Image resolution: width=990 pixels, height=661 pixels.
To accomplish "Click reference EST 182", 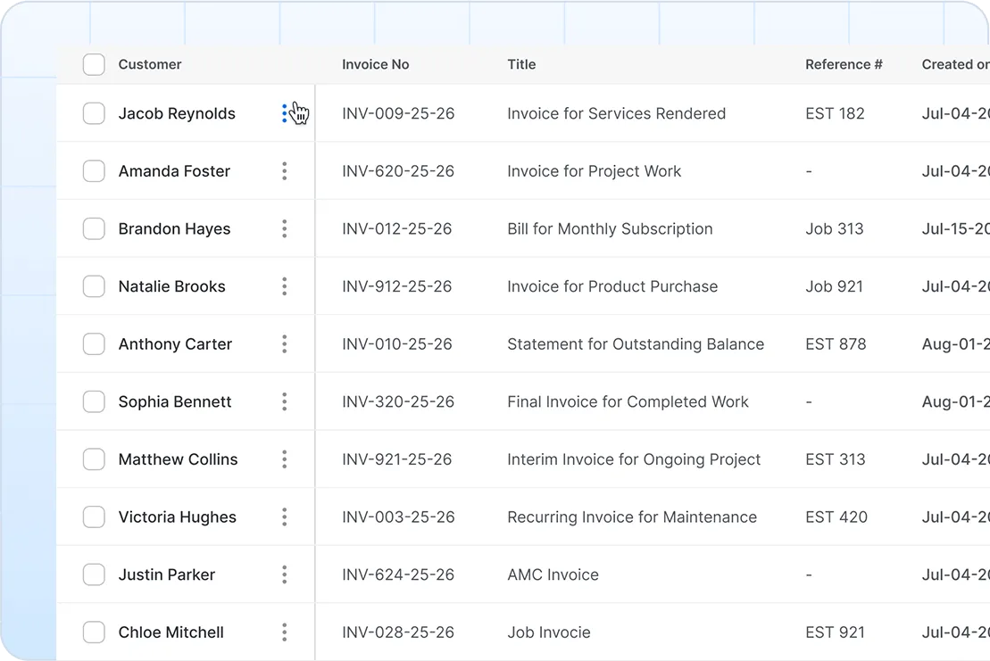I will pos(835,113).
